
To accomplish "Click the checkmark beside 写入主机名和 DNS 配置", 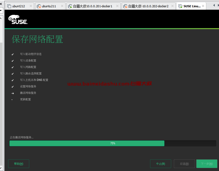I will (12, 80).
